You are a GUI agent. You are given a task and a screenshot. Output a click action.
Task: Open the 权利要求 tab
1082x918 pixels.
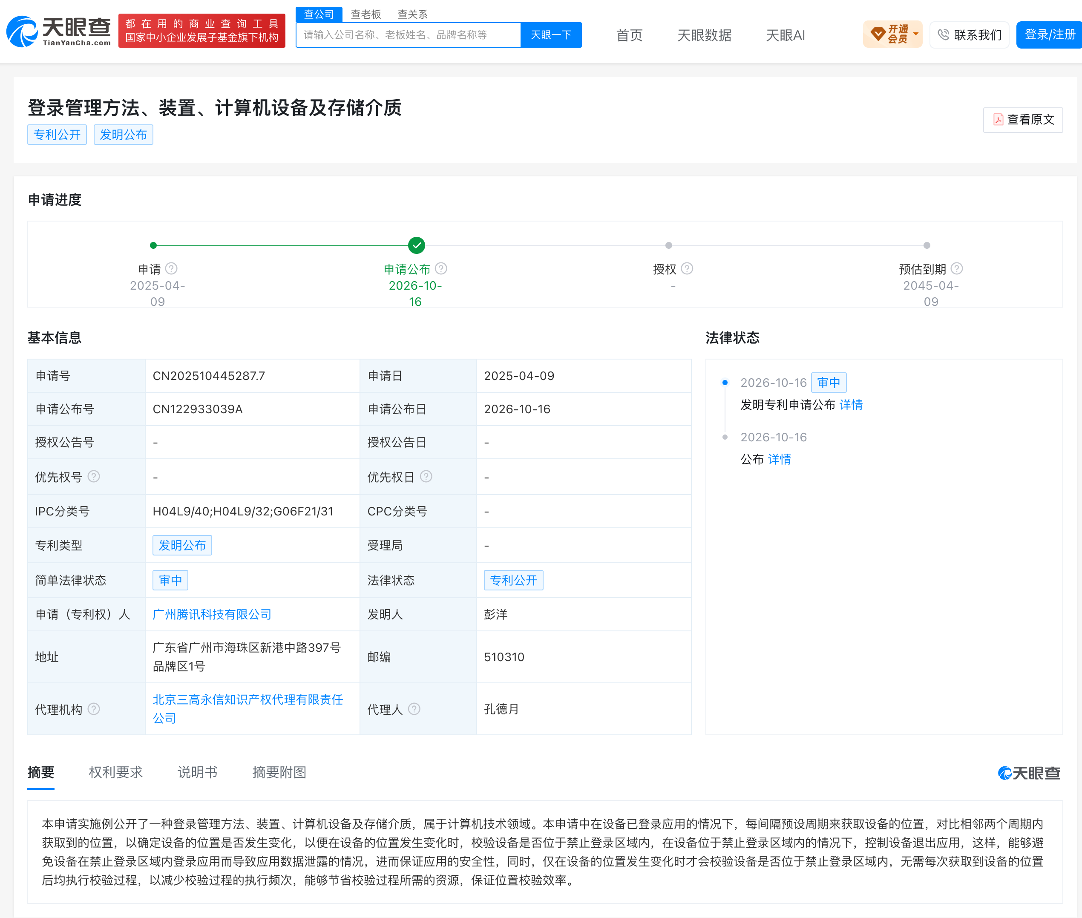tap(115, 772)
